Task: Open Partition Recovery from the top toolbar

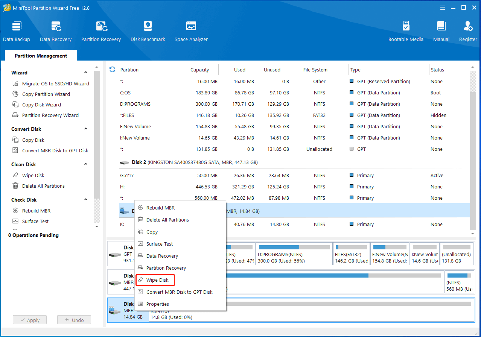Action: [x=101, y=31]
